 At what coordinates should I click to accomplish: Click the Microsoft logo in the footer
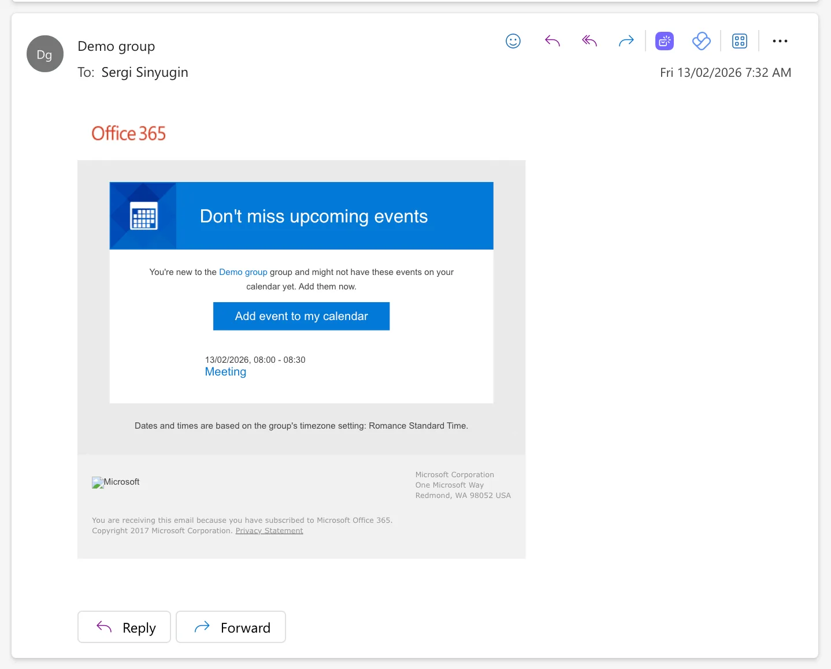(116, 482)
